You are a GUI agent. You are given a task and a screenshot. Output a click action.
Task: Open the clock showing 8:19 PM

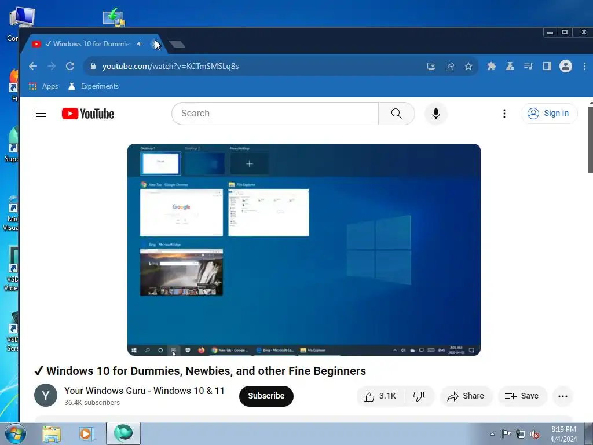[563, 434]
